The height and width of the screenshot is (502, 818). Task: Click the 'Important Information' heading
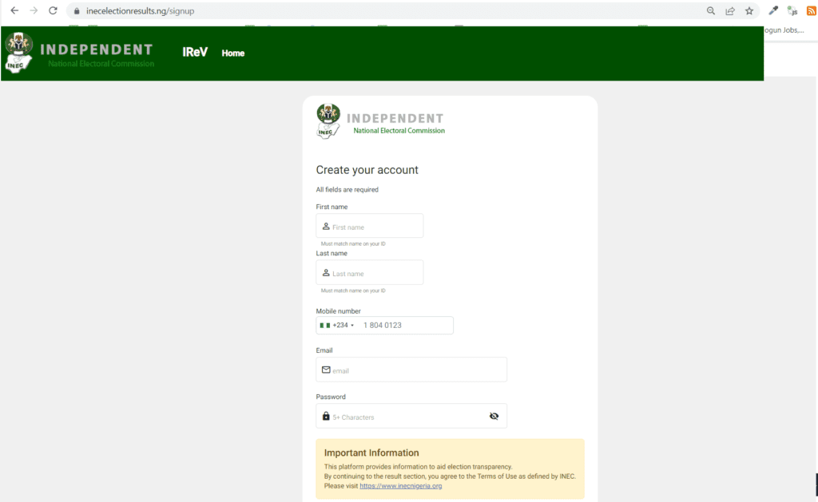(x=371, y=453)
